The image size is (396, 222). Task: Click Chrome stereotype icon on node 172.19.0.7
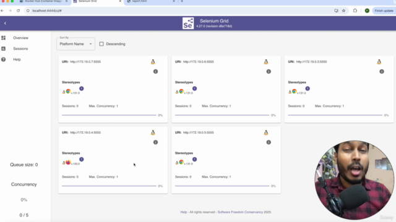coord(68,91)
